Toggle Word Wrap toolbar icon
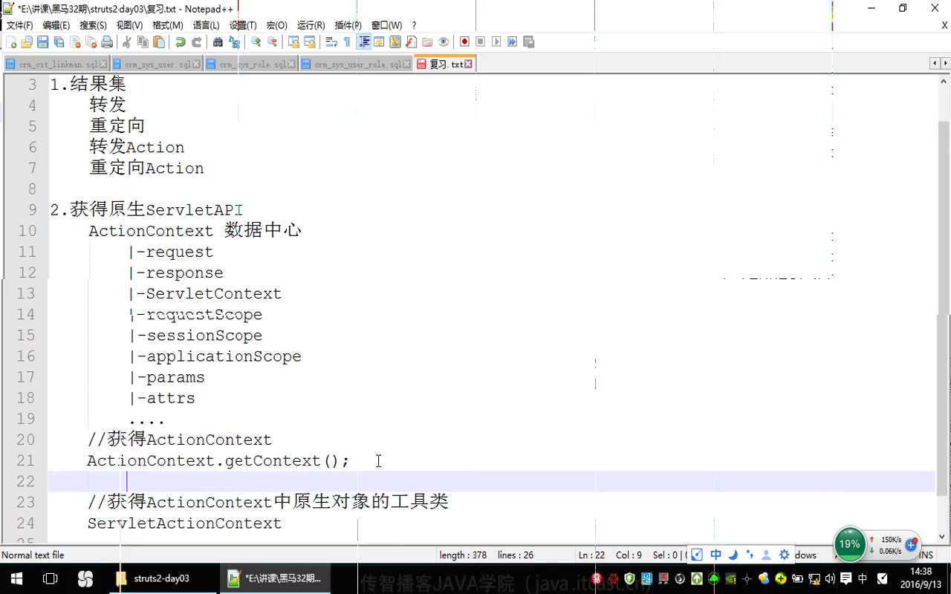Screen dimensions: 951x594 (x=331, y=42)
